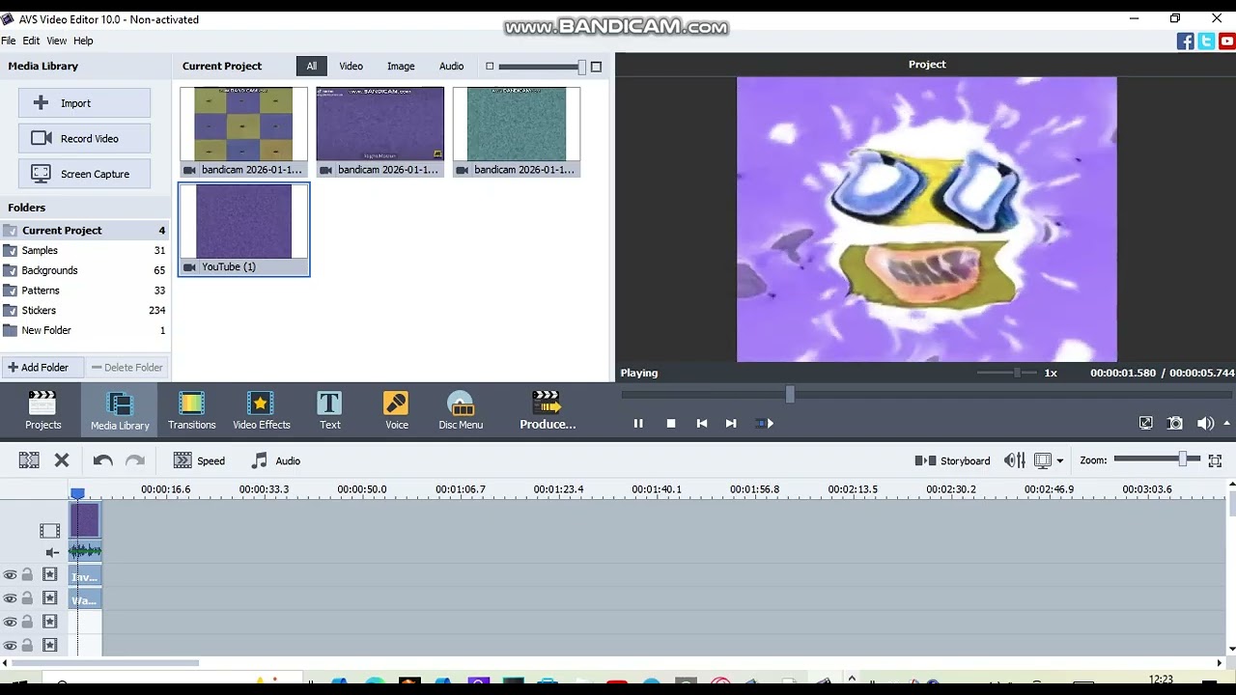This screenshot has height=695, width=1236.
Task: Click the Produce... clapperboard button
Action: point(547,410)
